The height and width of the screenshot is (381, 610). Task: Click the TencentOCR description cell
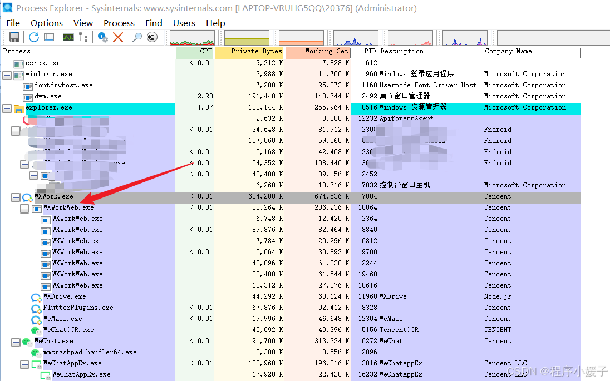[399, 330]
